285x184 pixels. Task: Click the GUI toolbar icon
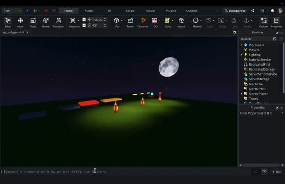(154, 21)
